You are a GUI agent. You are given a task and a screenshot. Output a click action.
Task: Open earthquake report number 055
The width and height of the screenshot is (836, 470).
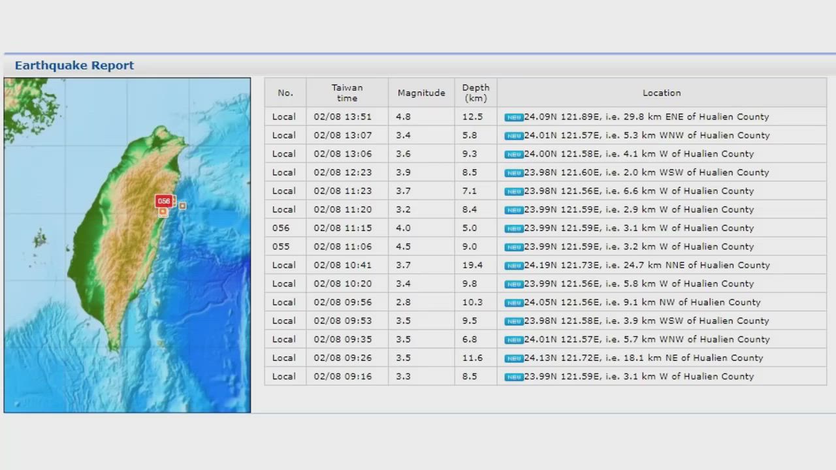281,247
